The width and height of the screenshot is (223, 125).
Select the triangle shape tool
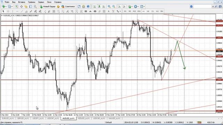pyautogui.click(x=90, y=11)
